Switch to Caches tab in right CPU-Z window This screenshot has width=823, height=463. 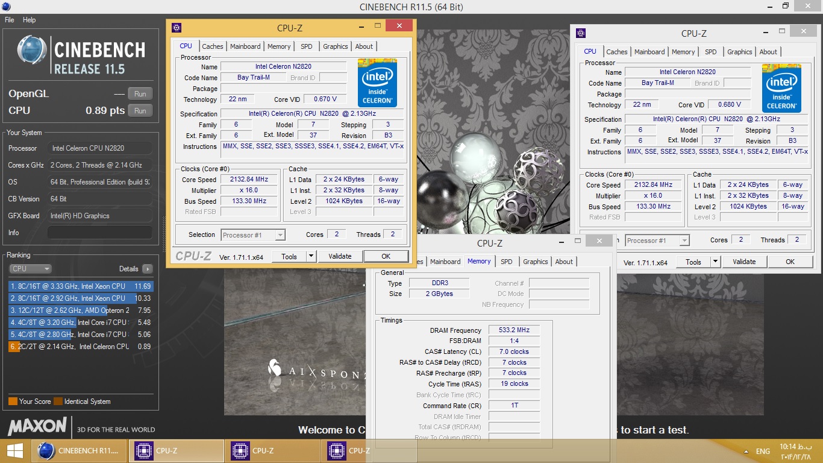tap(617, 52)
